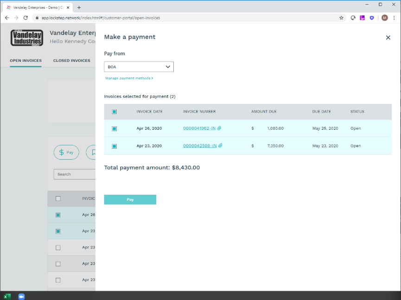Sort by Invoice Number column header
The width and height of the screenshot is (401, 300).
coord(199,111)
